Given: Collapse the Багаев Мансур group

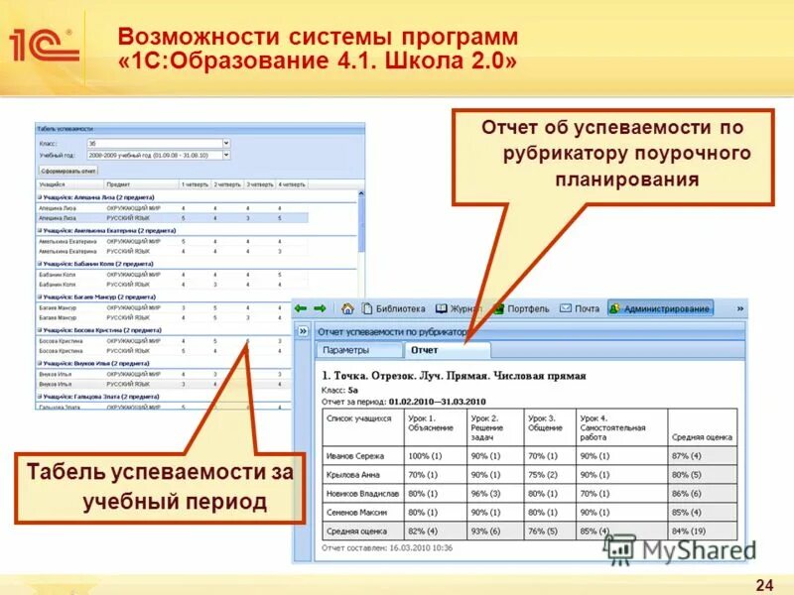Looking at the screenshot, I should (40, 297).
